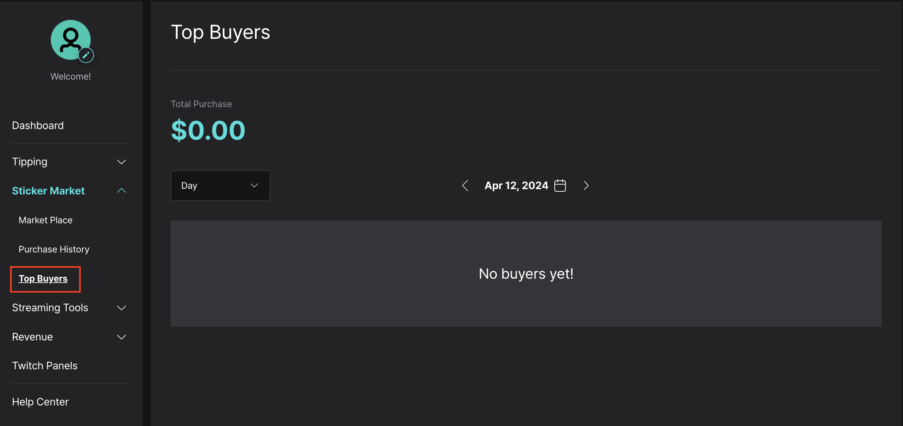Click the No buyers yet panel
This screenshot has width=903, height=426.
click(x=526, y=274)
